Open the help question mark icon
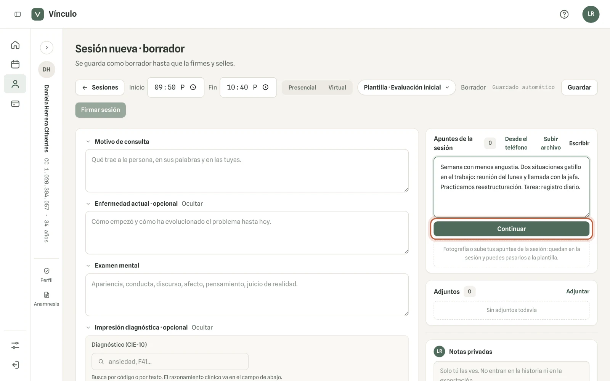The width and height of the screenshot is (610, 381). pyautogui.click(x=564, y=14)
